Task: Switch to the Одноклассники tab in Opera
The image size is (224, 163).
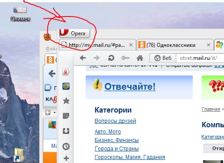Action: (175, 45)
